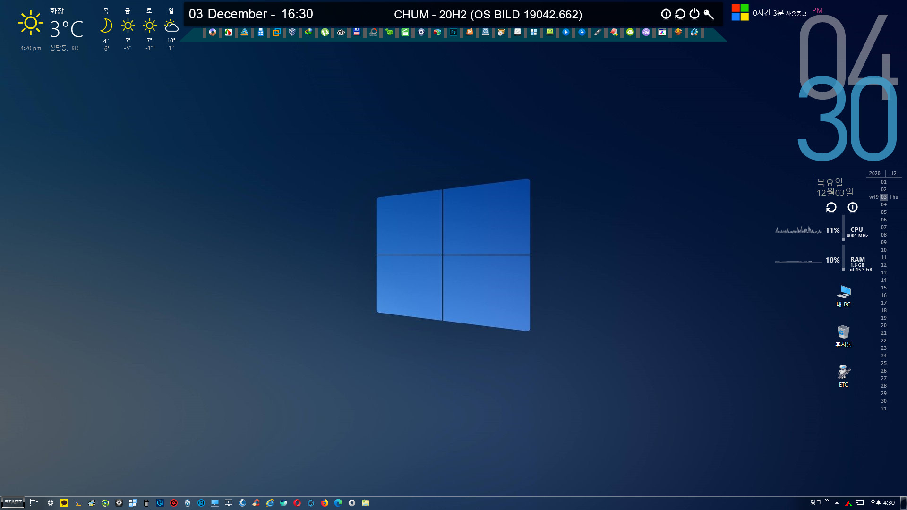Open the folder picture icon on taskbar
Screen dimensions: 907x510
(366, 503)
